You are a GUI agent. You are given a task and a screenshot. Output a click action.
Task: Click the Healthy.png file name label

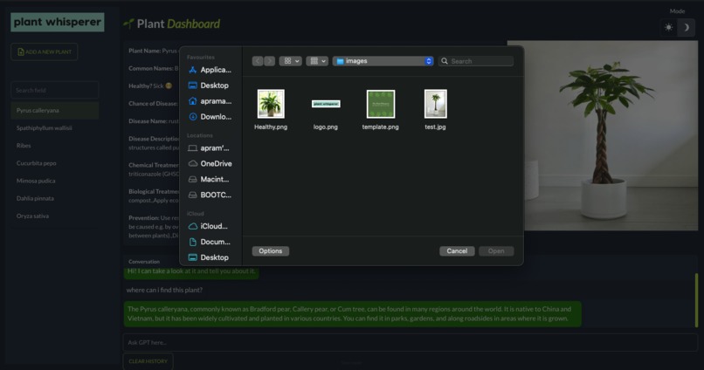271,127
